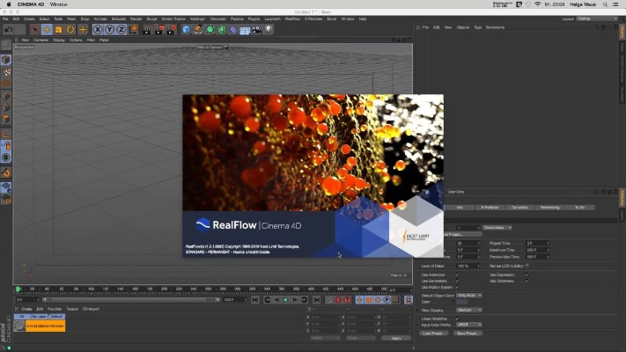
Task: Select the Model mode cube icon
Action: point(6,60)
